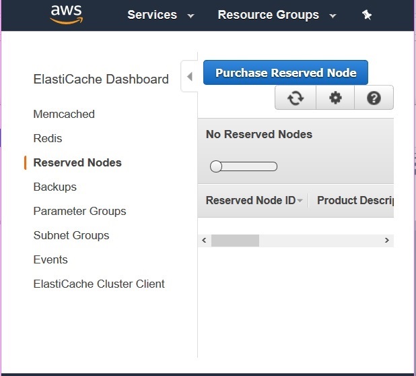The height and width of the screenshot is (376, 416).
Task: Select Redis from the sidebar
Action: 48,138
